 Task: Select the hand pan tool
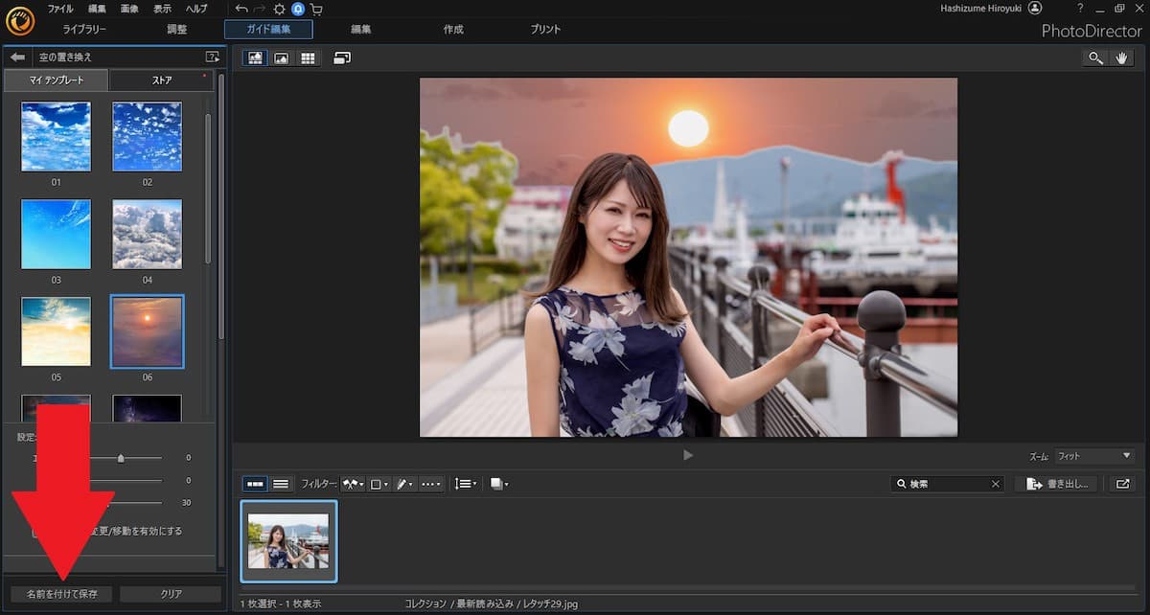point(1121,58)
